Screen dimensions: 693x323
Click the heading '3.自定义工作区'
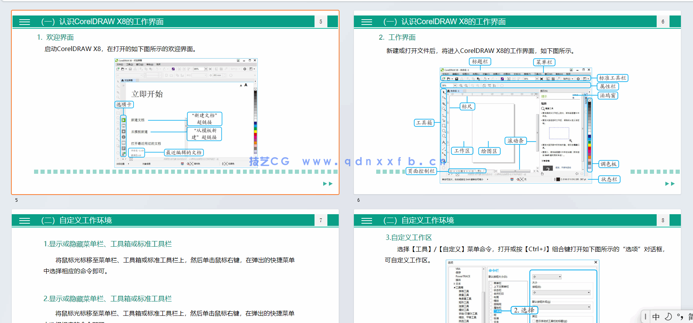coord(408,238)
